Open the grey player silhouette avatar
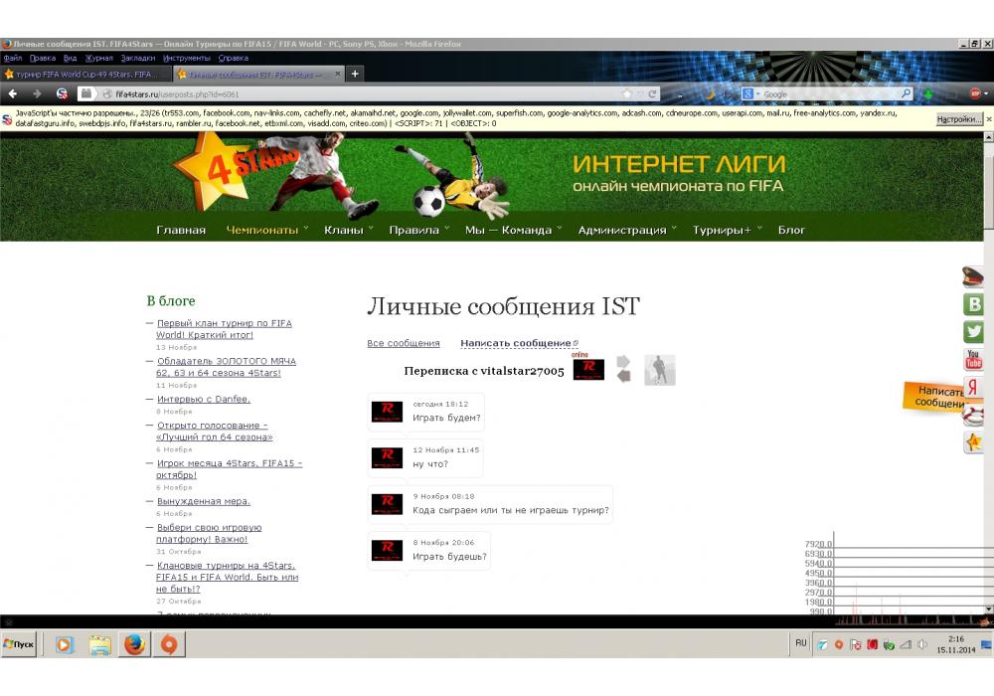This screenshot has height=696, width=994. point(660,370)
